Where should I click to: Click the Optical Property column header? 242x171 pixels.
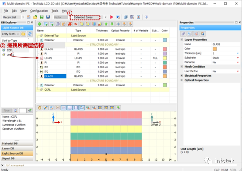tap(120, 31)
